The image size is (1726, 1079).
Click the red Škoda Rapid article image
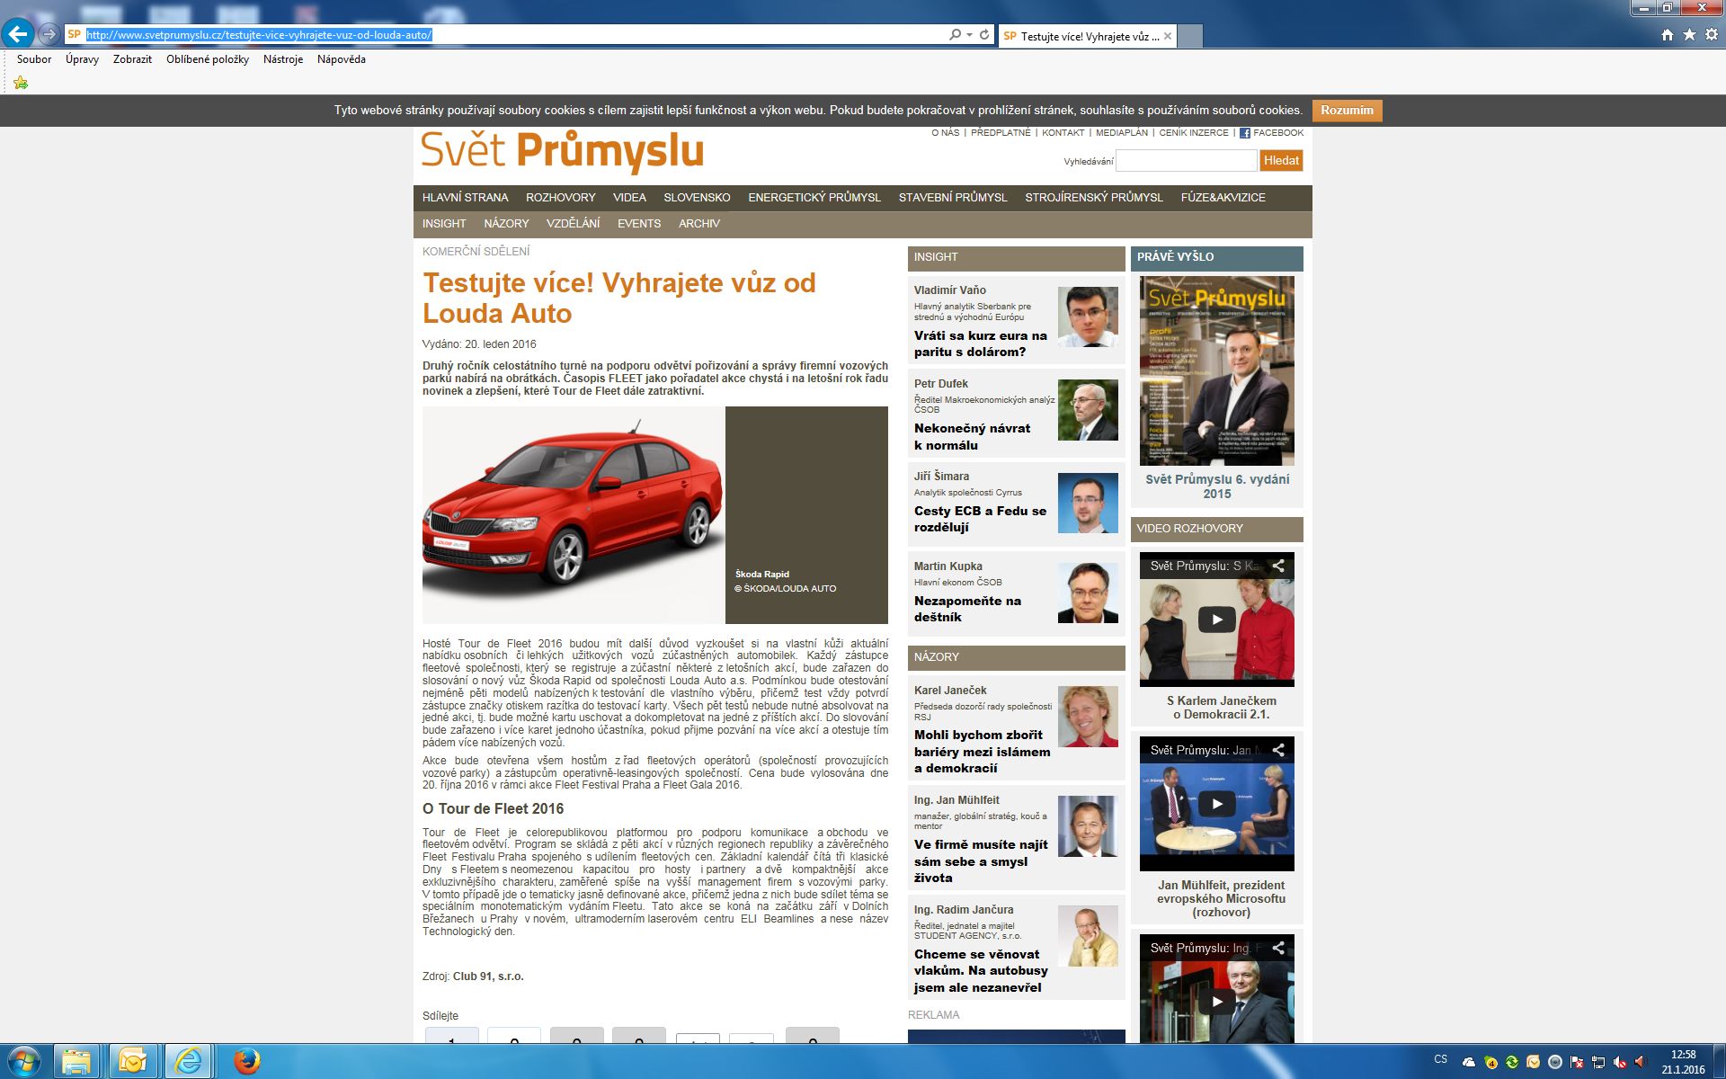point(574,515)
